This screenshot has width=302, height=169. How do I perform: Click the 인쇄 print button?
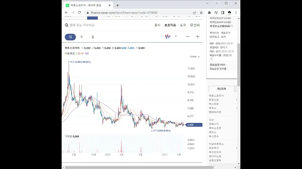[195, 25]
